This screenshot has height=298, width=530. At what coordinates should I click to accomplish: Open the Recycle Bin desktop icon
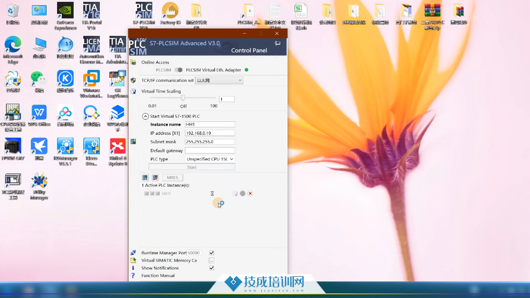click(13, 13)
